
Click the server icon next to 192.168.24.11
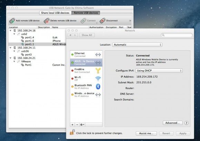point(15,48)
